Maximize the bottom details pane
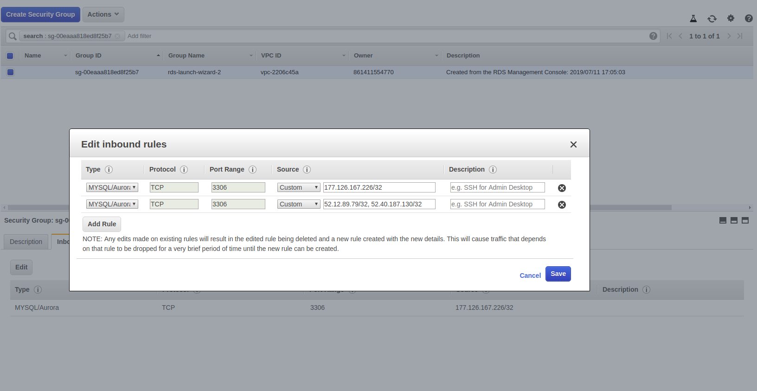The height and width of the screenshot is (391, 757). pyautogui.click(x=745, y=220)
